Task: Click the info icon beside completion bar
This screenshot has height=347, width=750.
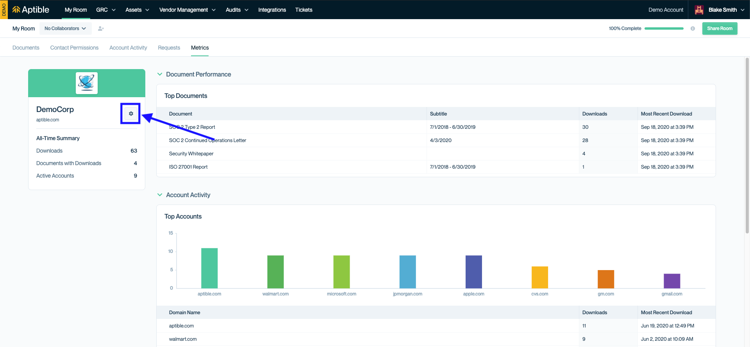Action: pos(693,28)
